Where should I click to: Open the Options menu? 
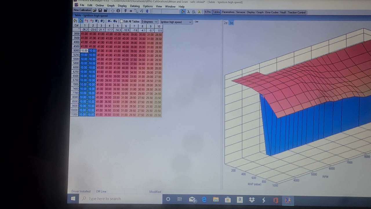click(x=148, y=6)
